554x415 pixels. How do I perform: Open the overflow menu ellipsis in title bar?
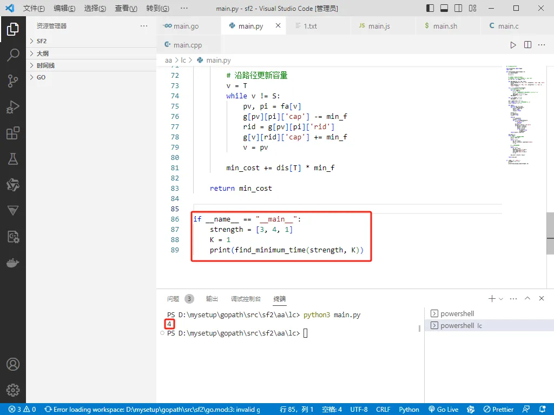click(x=184, y=8)
